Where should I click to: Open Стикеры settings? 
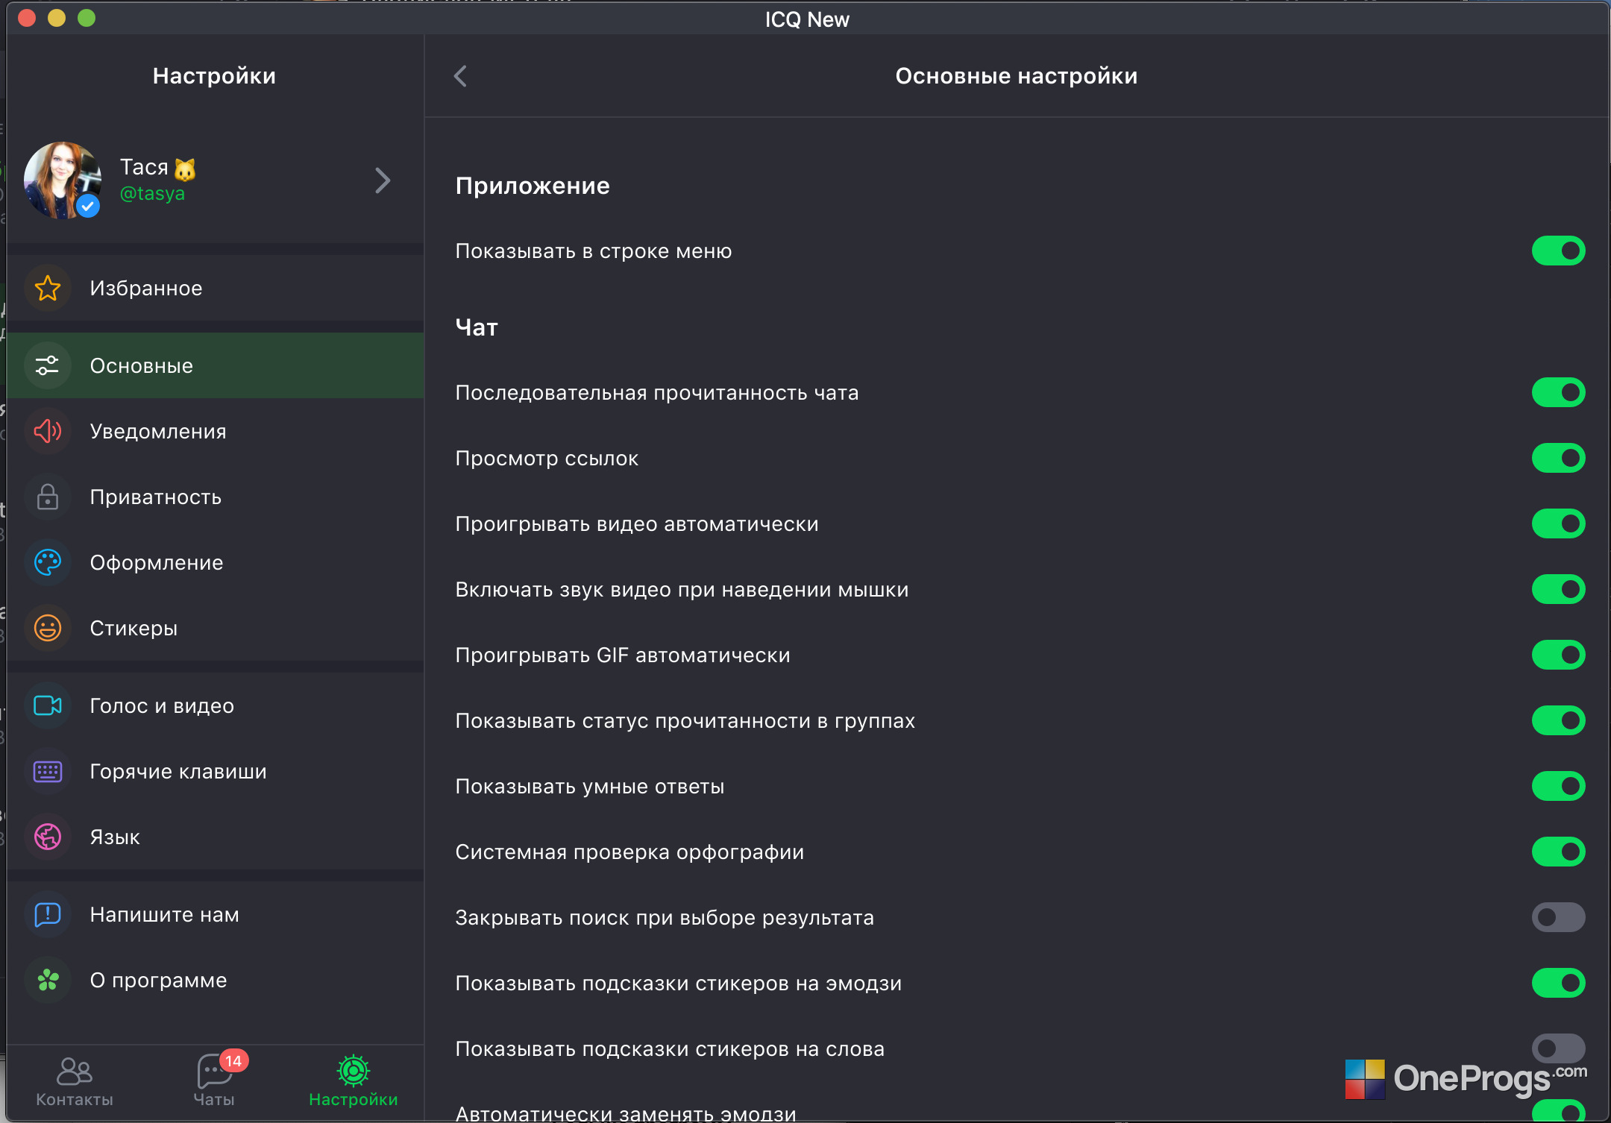pyautogui.click(x=216, y=628)
